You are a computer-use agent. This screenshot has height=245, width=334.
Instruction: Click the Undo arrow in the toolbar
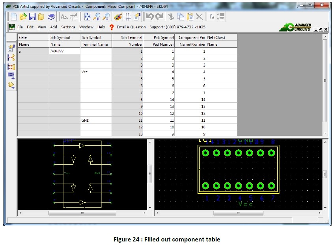coord(149,17)
